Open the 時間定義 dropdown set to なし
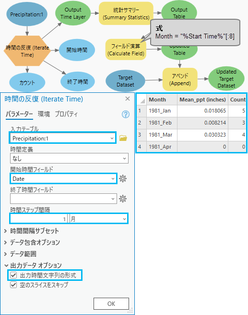 coord(69,158)
